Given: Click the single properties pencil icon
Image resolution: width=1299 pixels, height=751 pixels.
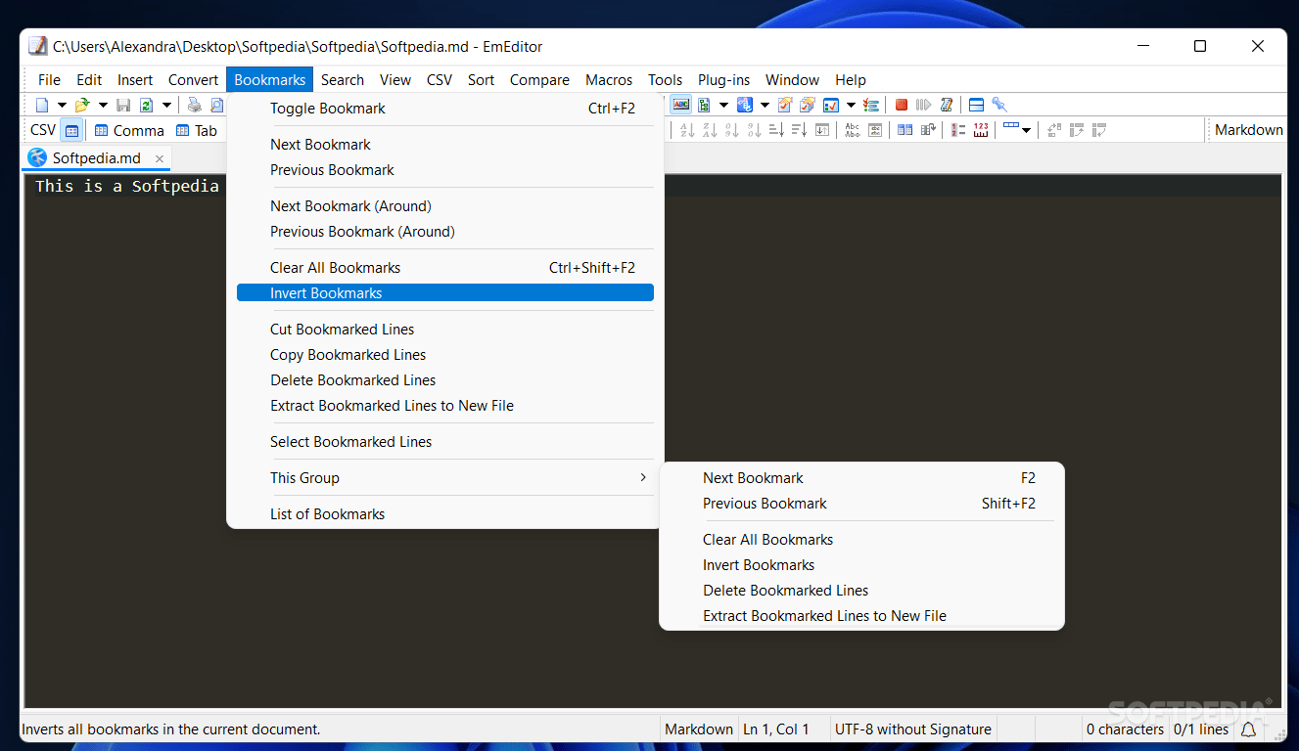Looking at the screenshot, I should 785,105.
